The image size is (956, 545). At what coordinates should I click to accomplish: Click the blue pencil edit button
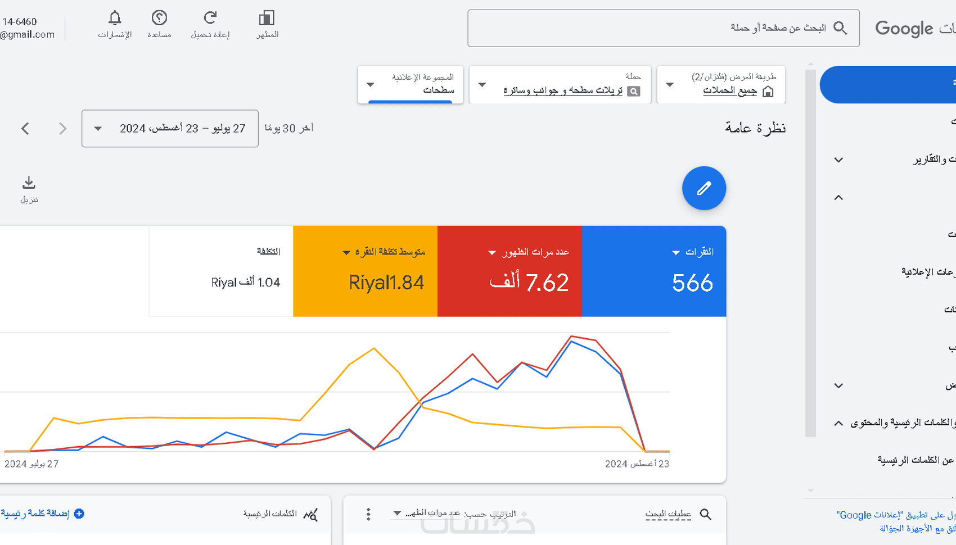coord(704,188)
